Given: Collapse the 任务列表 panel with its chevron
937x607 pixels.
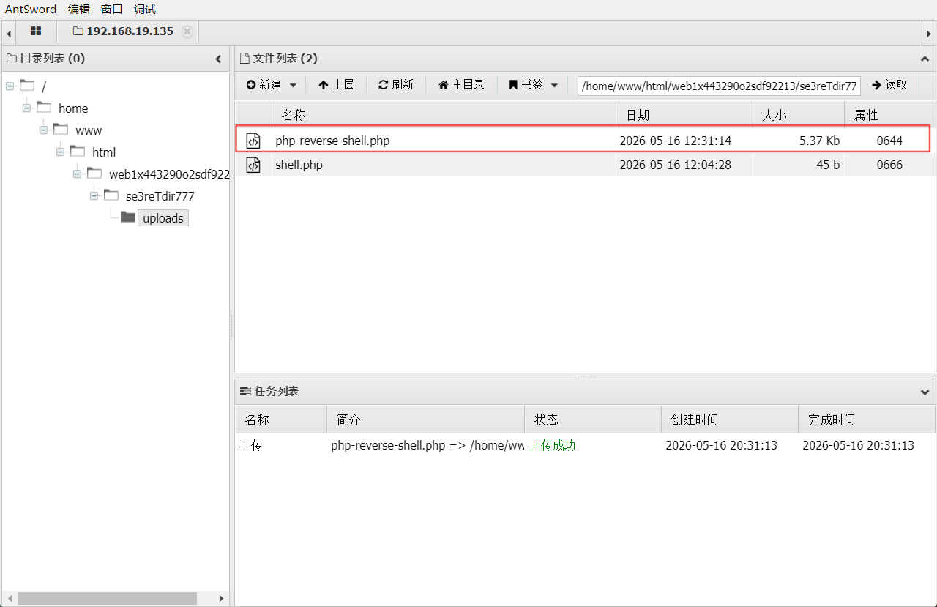Looking at the screenshot, I should coord(925,392).
